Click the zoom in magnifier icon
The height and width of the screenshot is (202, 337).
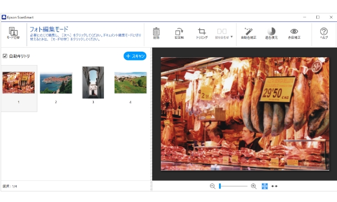coord(254,186)
